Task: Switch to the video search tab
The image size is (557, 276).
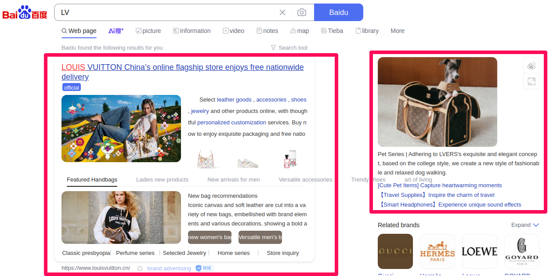Action: point(233,31)
